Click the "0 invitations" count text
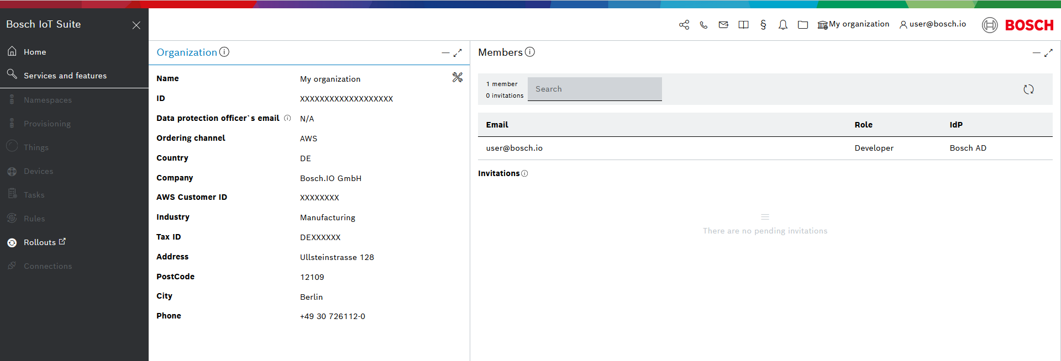The width and height of the screenshot is (1061, 361). point(505,95)
